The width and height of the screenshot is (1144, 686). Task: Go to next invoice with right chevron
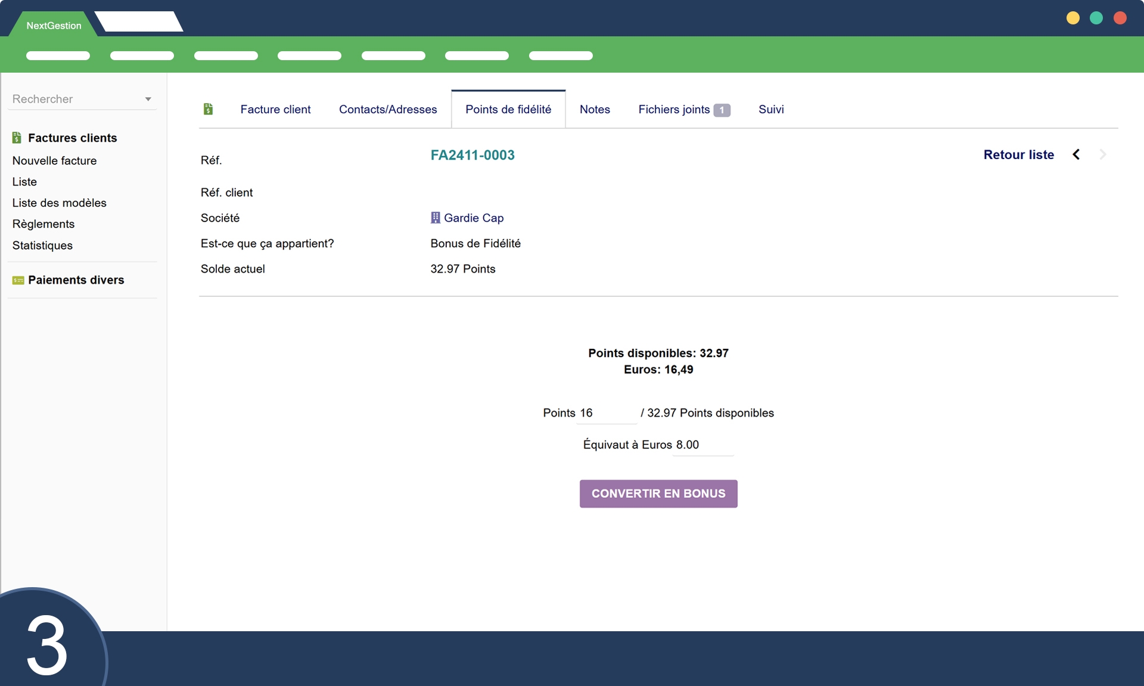tap(1102, 155)
